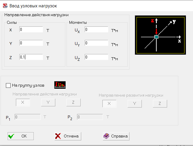Focus the force Z field containing 0,1
193x146 pixels.
point(31,57)
